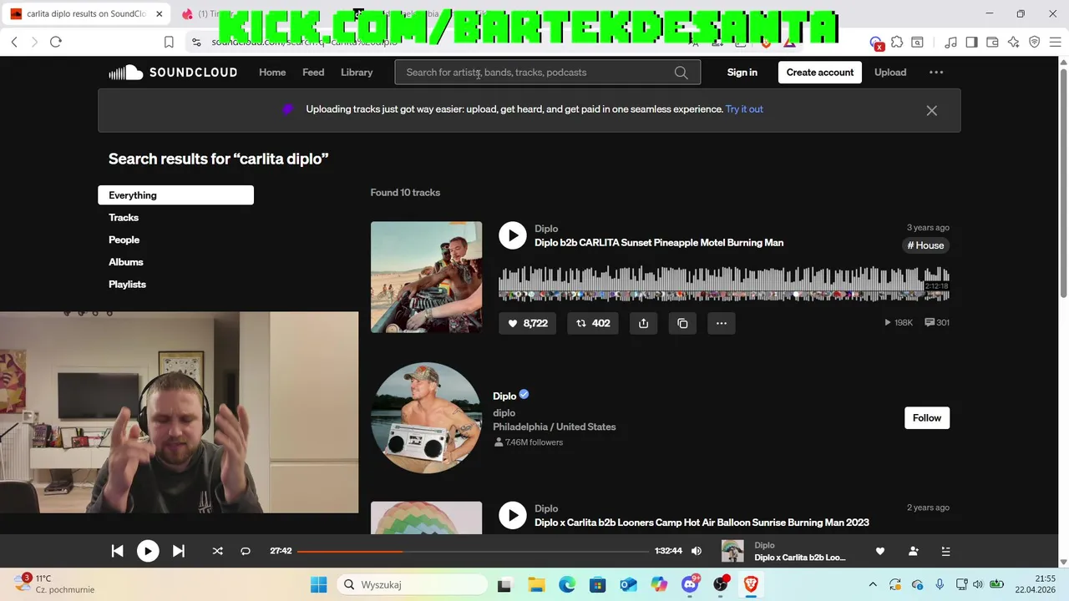Play Looners Camp Hot Air Balloon Sunrise track
The height and width of the screenshot is (601, 1069).
point(513,515)
